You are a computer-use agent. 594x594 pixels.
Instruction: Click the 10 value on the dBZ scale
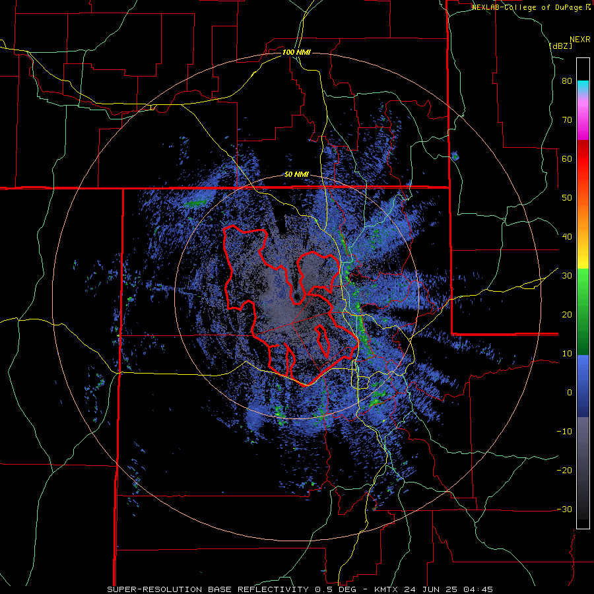(x=567, y=354)
